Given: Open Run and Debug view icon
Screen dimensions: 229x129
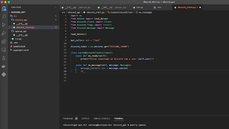Looking at the screenshot, I should pyautogui.click(x=4, y=33).
